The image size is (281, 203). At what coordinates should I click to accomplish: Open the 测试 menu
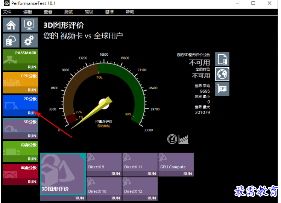(68, 12)
